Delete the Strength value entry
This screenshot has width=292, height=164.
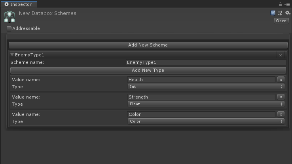point(281,97)
